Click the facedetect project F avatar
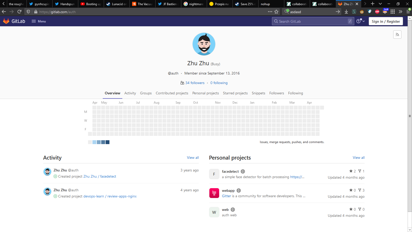This screenshot has height=232, width=412. pyautogui.click(x=214, y=174)
